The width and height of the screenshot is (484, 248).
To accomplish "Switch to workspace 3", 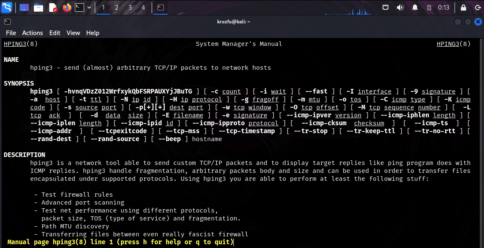I will click(130, 8).
